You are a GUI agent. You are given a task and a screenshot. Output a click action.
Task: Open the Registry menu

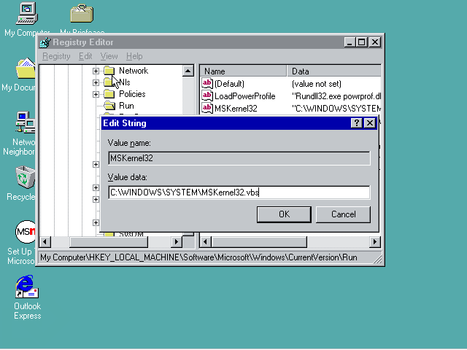(x=56, y=56)
